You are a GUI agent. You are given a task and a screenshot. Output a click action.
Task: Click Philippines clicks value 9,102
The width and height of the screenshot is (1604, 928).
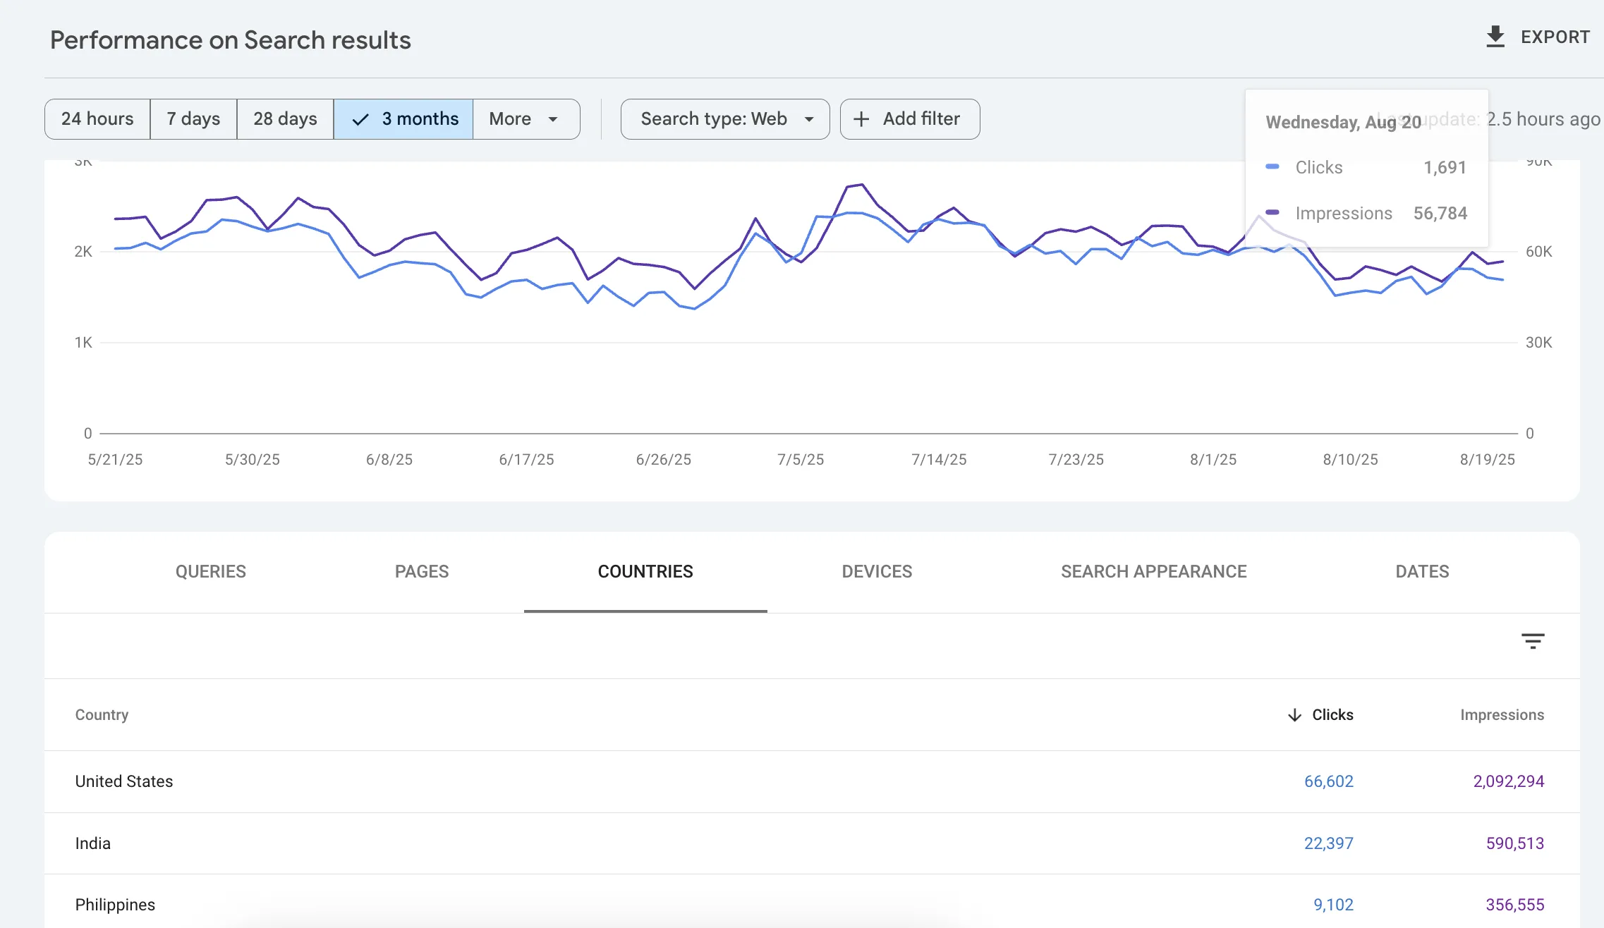pos(1333,905)
